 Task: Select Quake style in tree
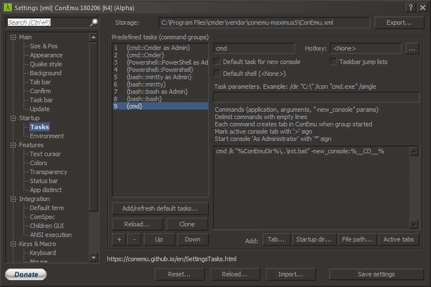[46, 64]
